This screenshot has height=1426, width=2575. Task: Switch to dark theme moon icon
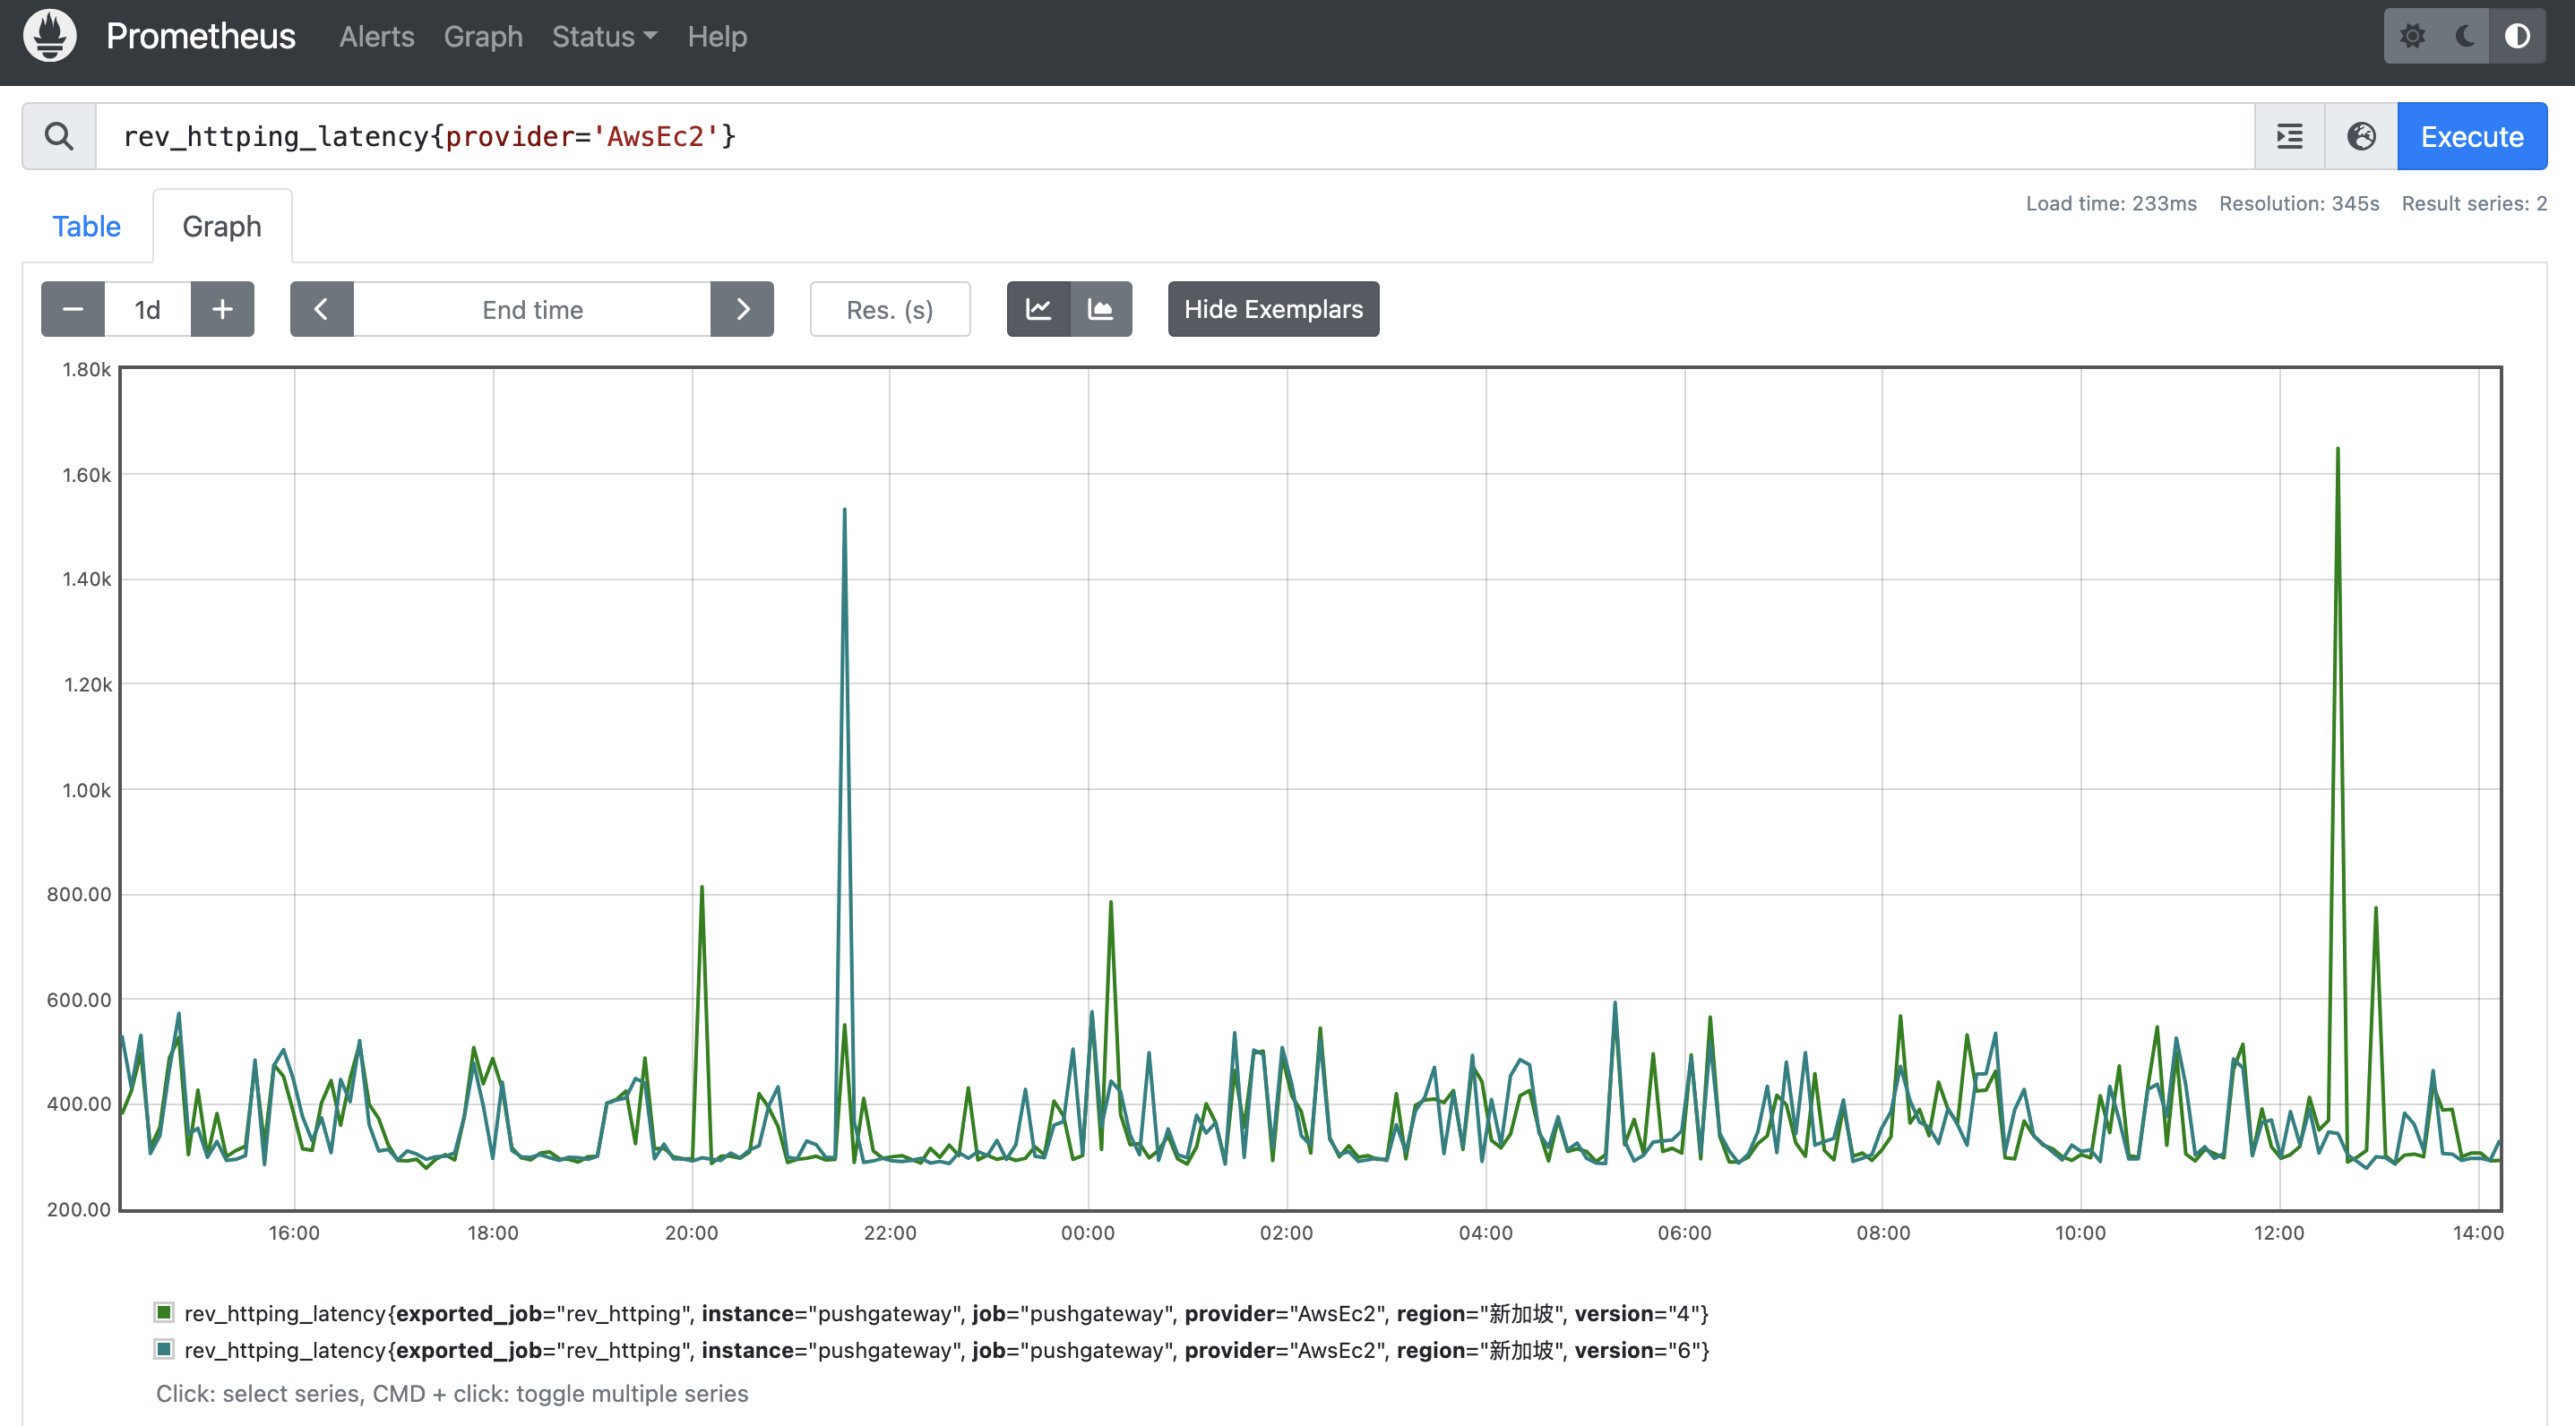click(x=2465, y=36)
